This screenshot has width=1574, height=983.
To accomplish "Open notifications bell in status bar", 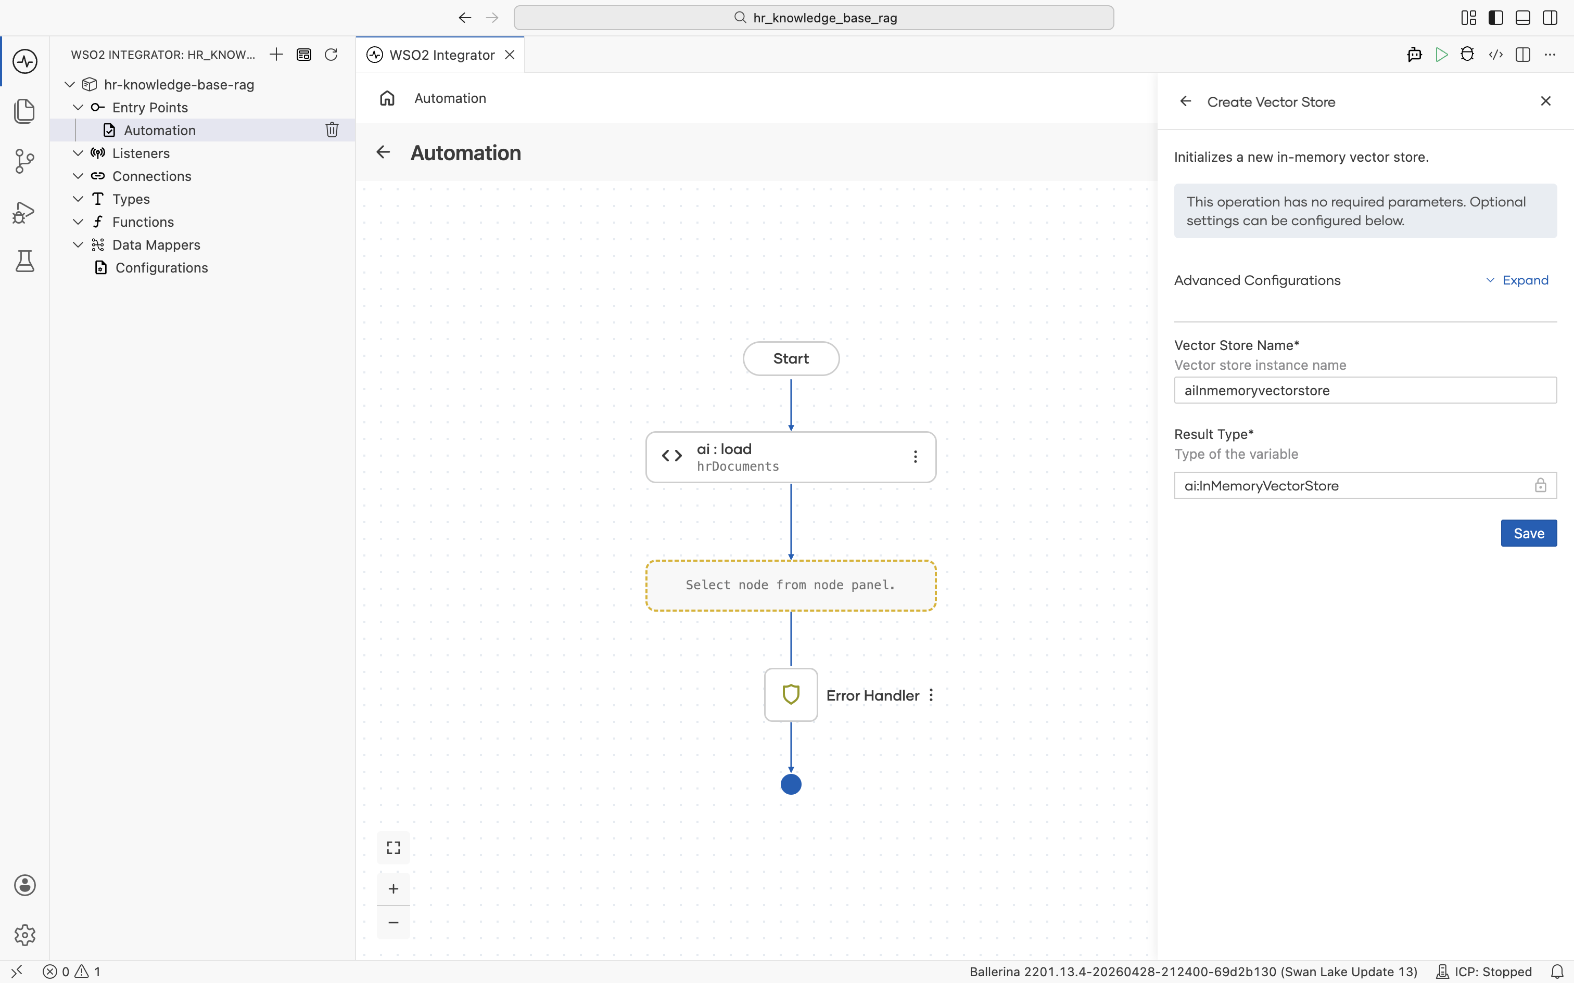I will [1557, 972].
